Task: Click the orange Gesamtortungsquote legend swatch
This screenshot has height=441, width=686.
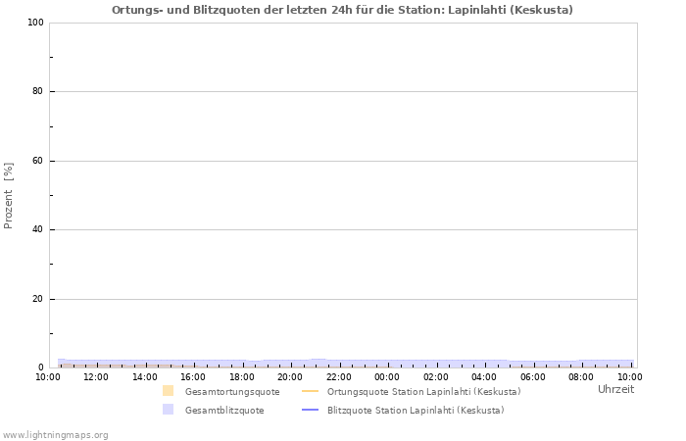Action: 168,391
